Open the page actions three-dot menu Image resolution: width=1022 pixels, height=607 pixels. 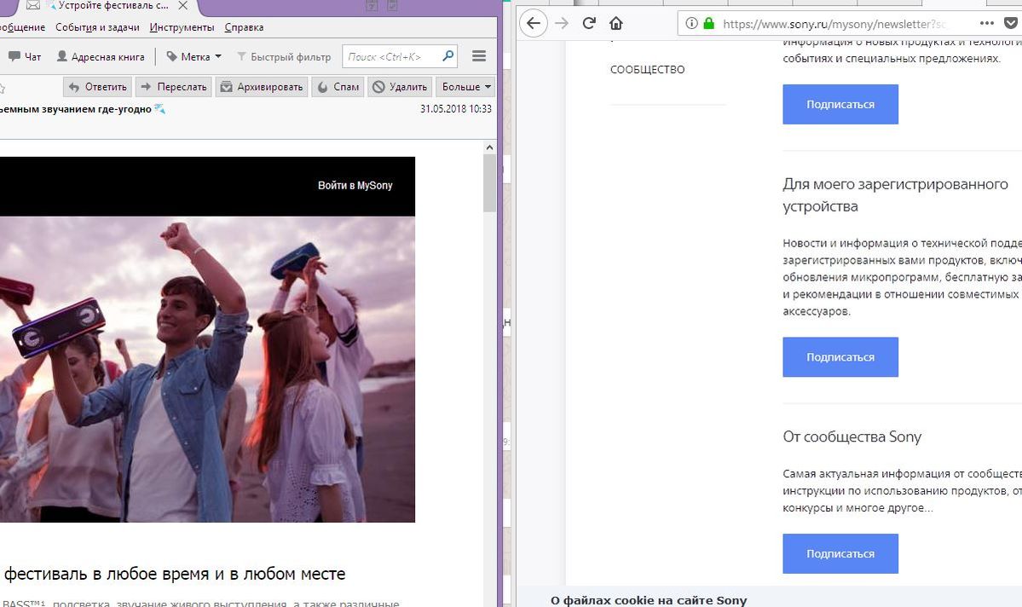[986, 23]
